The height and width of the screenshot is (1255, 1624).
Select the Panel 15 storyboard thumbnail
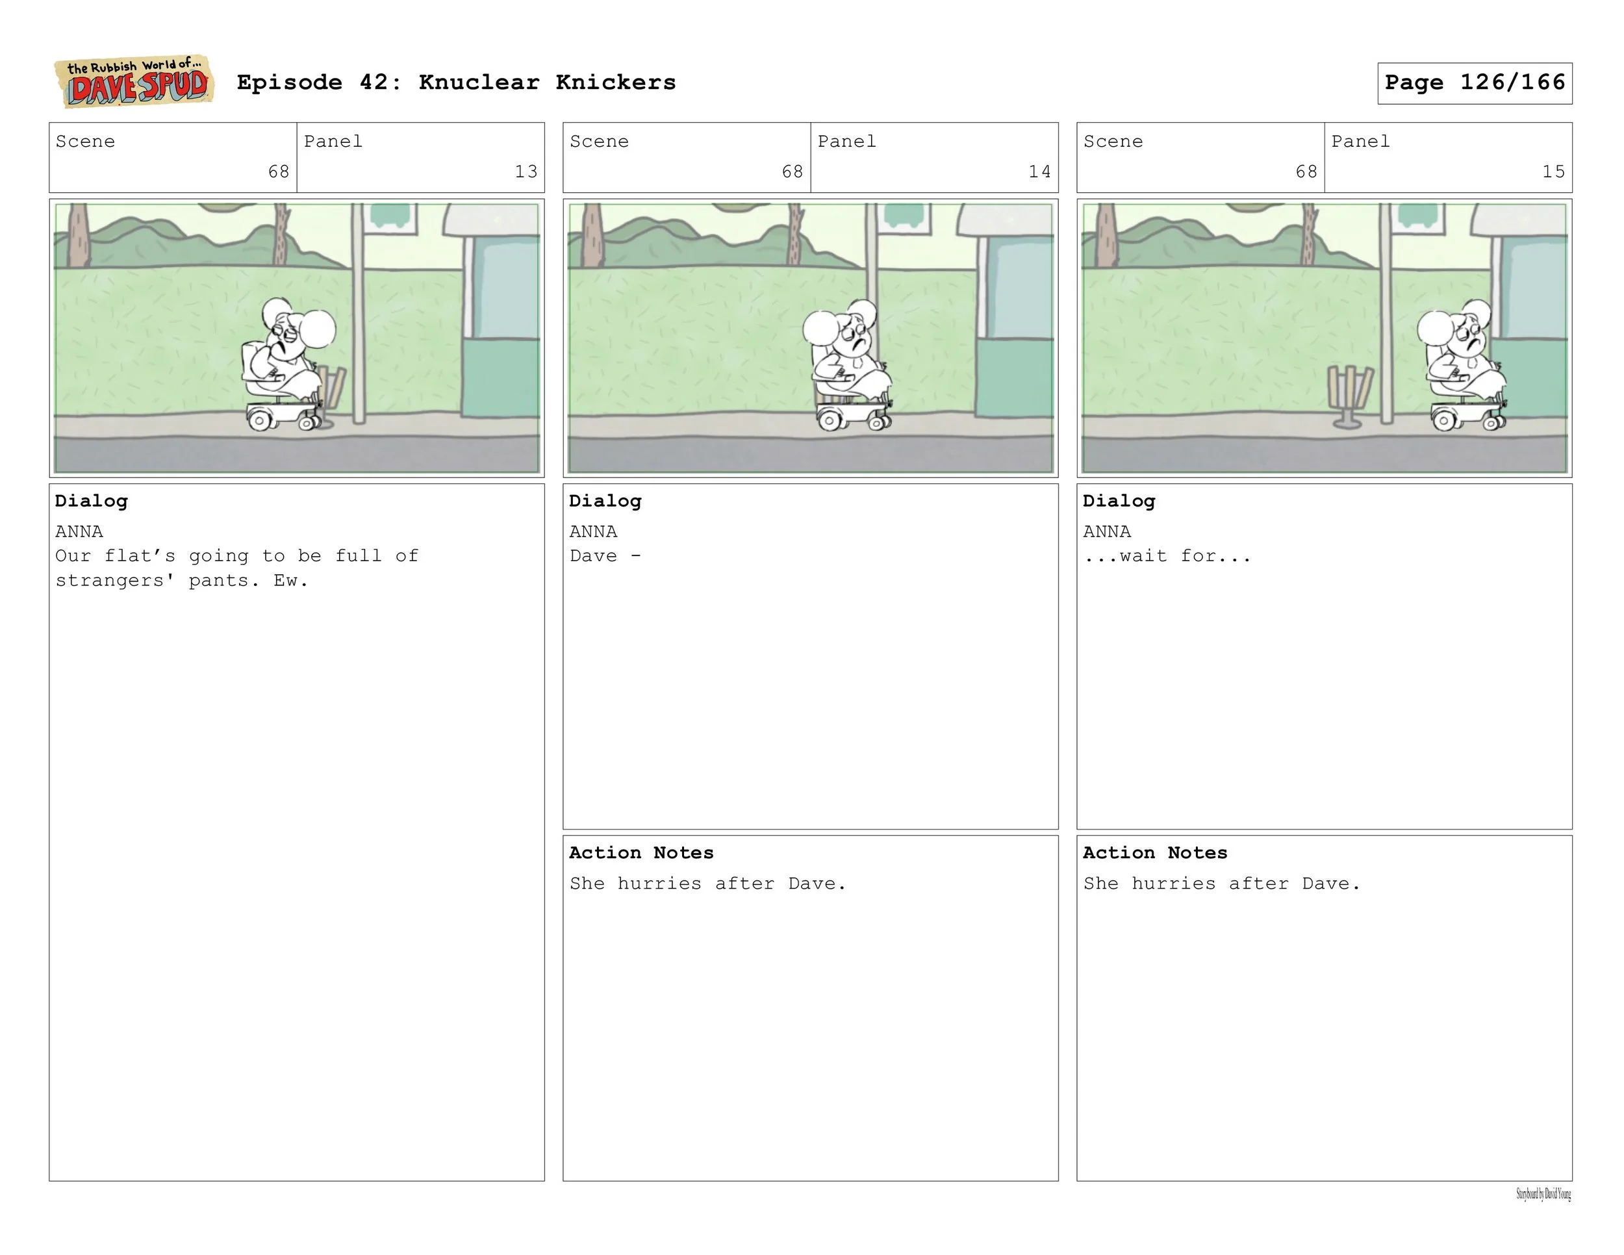pyautogui.click(x=1324, y=338)
